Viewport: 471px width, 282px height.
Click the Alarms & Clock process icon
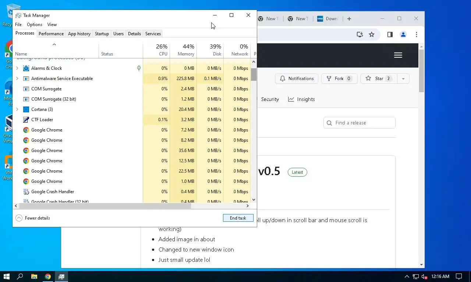pyautogui.click(x=26, y=68)
